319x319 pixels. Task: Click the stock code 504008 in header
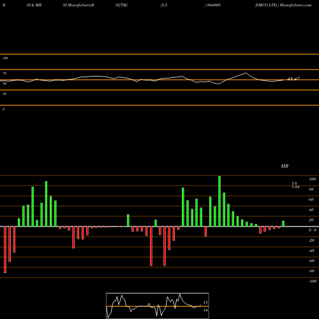(213, 5)
